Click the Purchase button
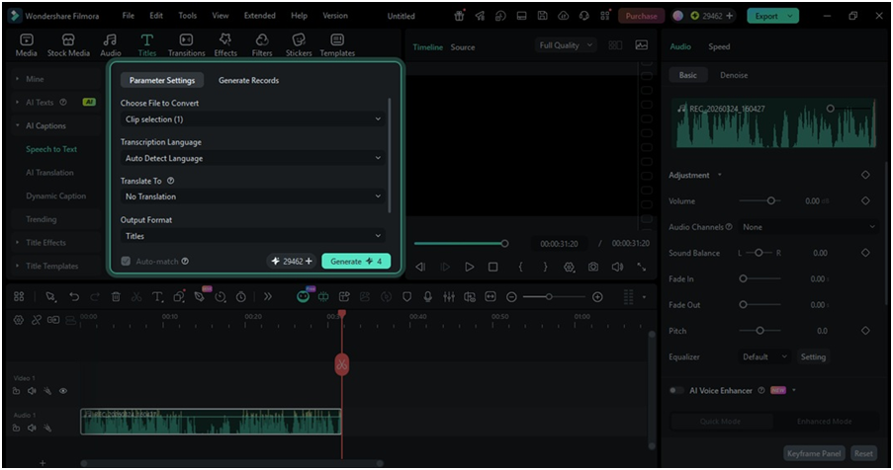This screenshot has width=893, height=470. coord(641,16)
